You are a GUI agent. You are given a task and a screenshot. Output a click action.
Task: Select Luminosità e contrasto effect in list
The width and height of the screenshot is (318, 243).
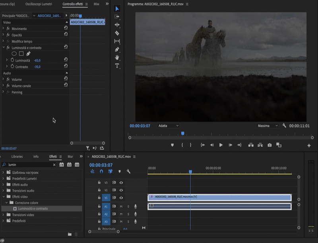point(33,208)
